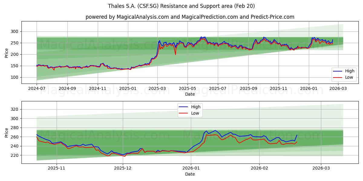Click the '2025-07' x-axis label on top chart
The width and height of the screenshot is (363, 181).
pos(218,89)
